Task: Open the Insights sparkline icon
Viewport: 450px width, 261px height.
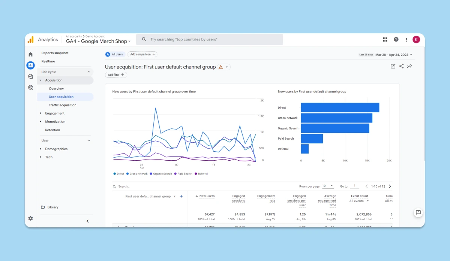Action: coord(410,66)
